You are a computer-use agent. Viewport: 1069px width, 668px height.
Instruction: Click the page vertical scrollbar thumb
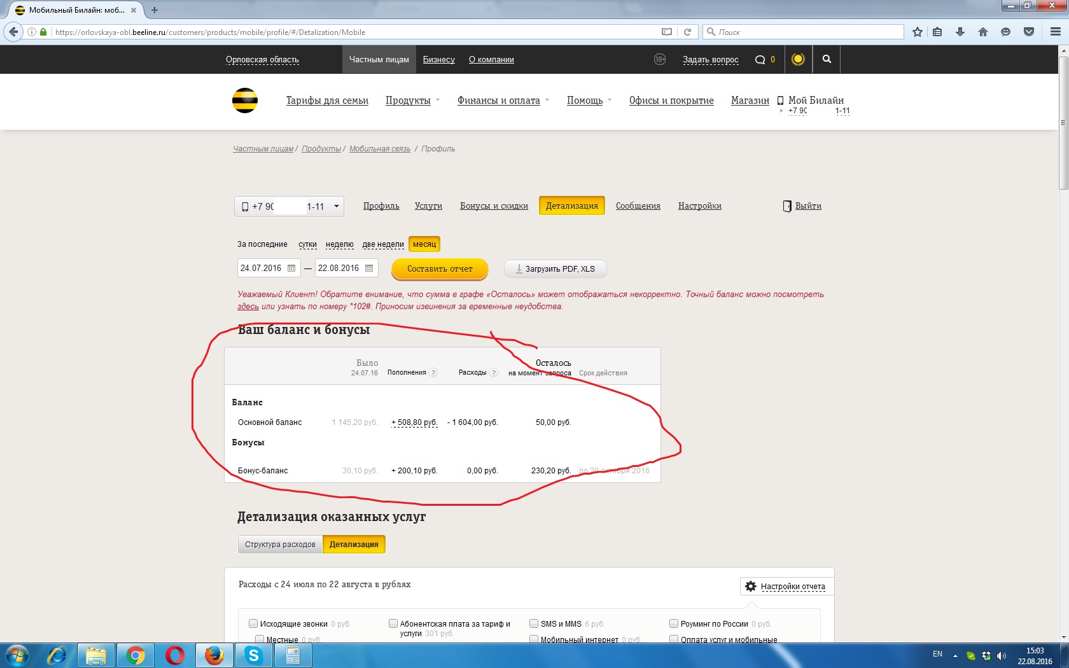pos(1063,123)
